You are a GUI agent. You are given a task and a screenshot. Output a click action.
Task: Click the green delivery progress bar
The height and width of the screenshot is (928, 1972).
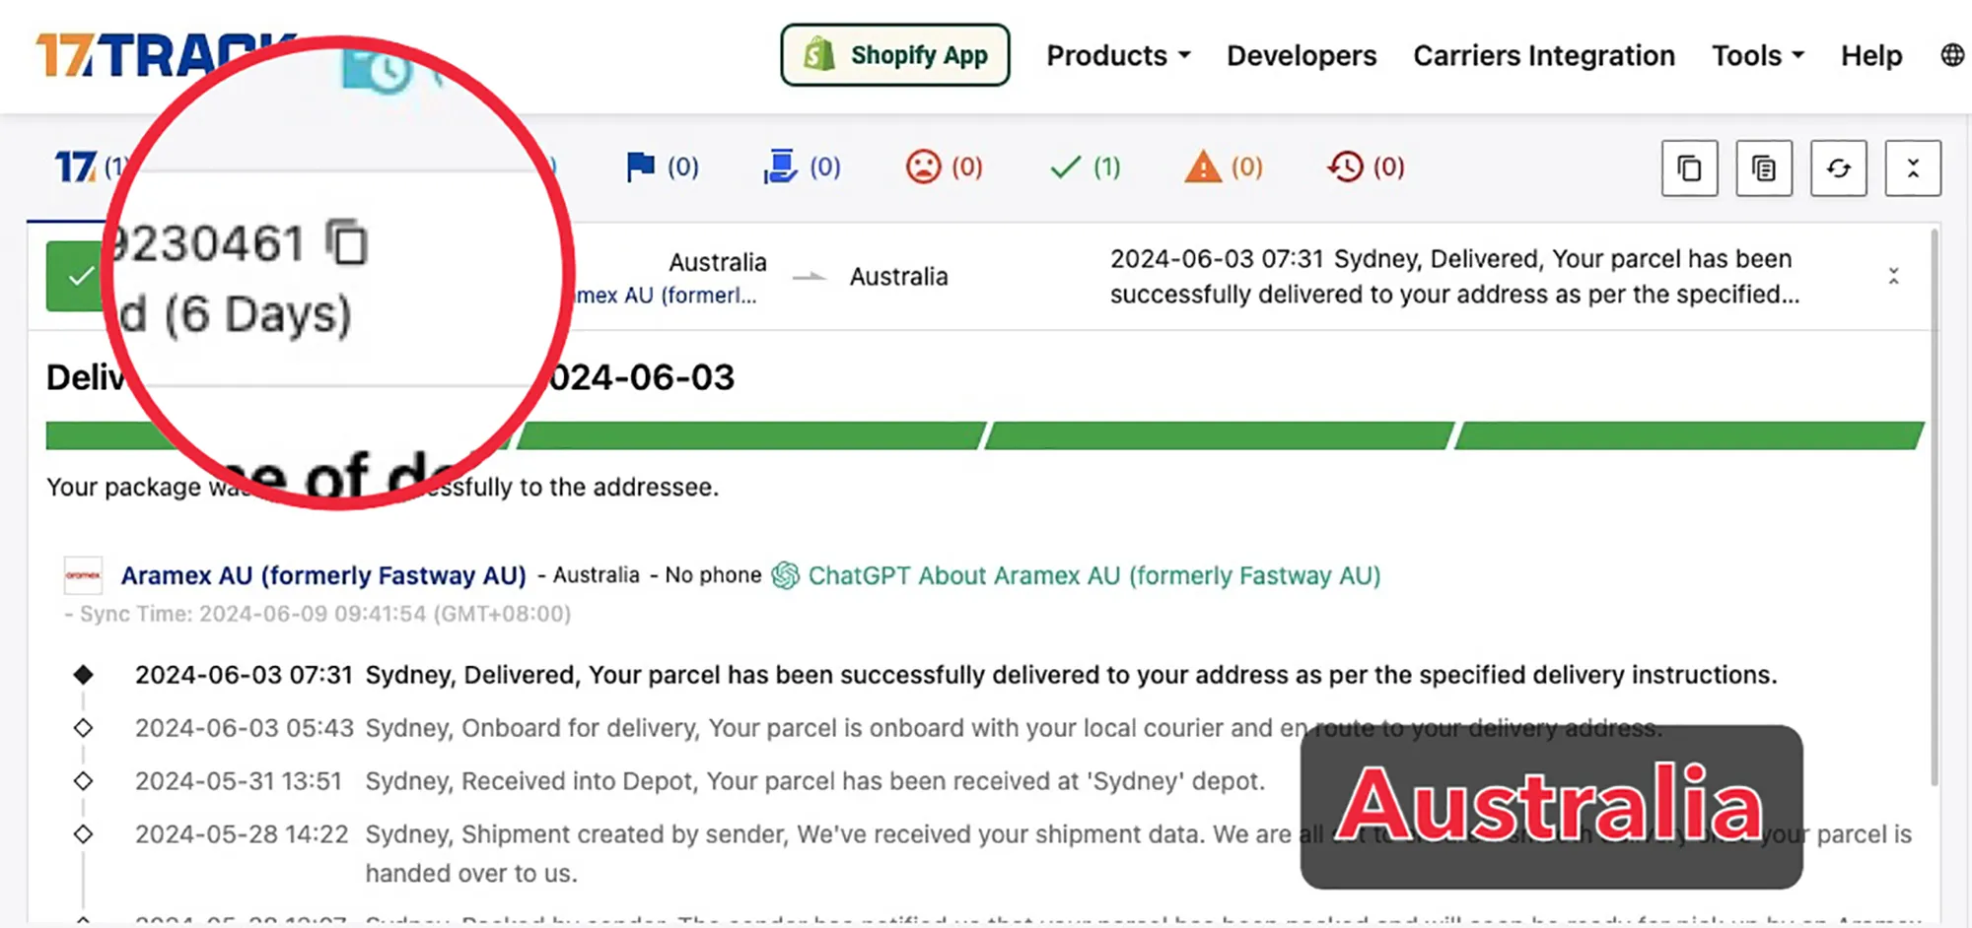984,435
